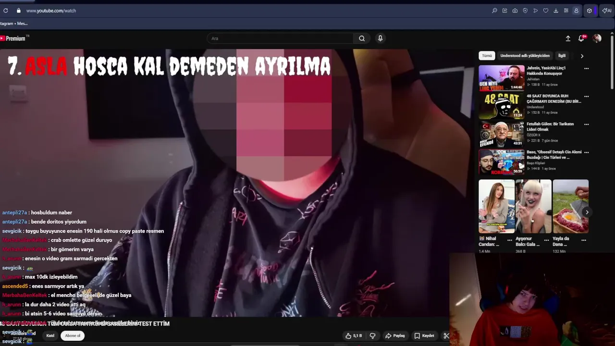Click the search magnifier button
Screen dimensions: 615x346
coord(362,38)
